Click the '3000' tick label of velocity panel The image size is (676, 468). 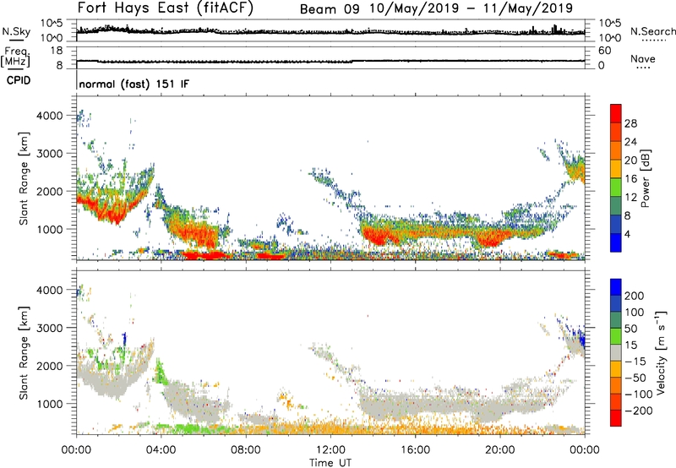click(x=50, y=328)
